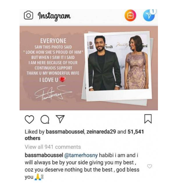This screenshot has height=190, width=176.
Task: Open direct messages with one notification
Action: pyautogui.click(x=149, y=15)
